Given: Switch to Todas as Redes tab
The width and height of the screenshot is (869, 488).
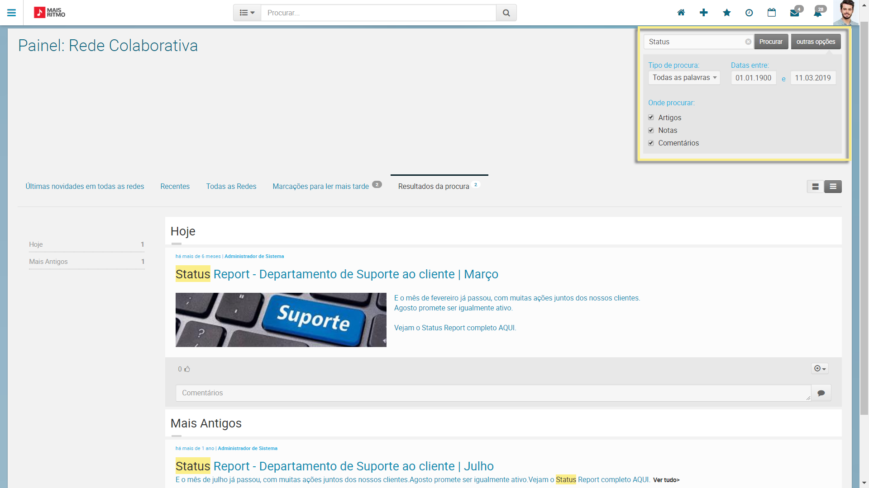Looking at the screenshot, I should (231, 186).
